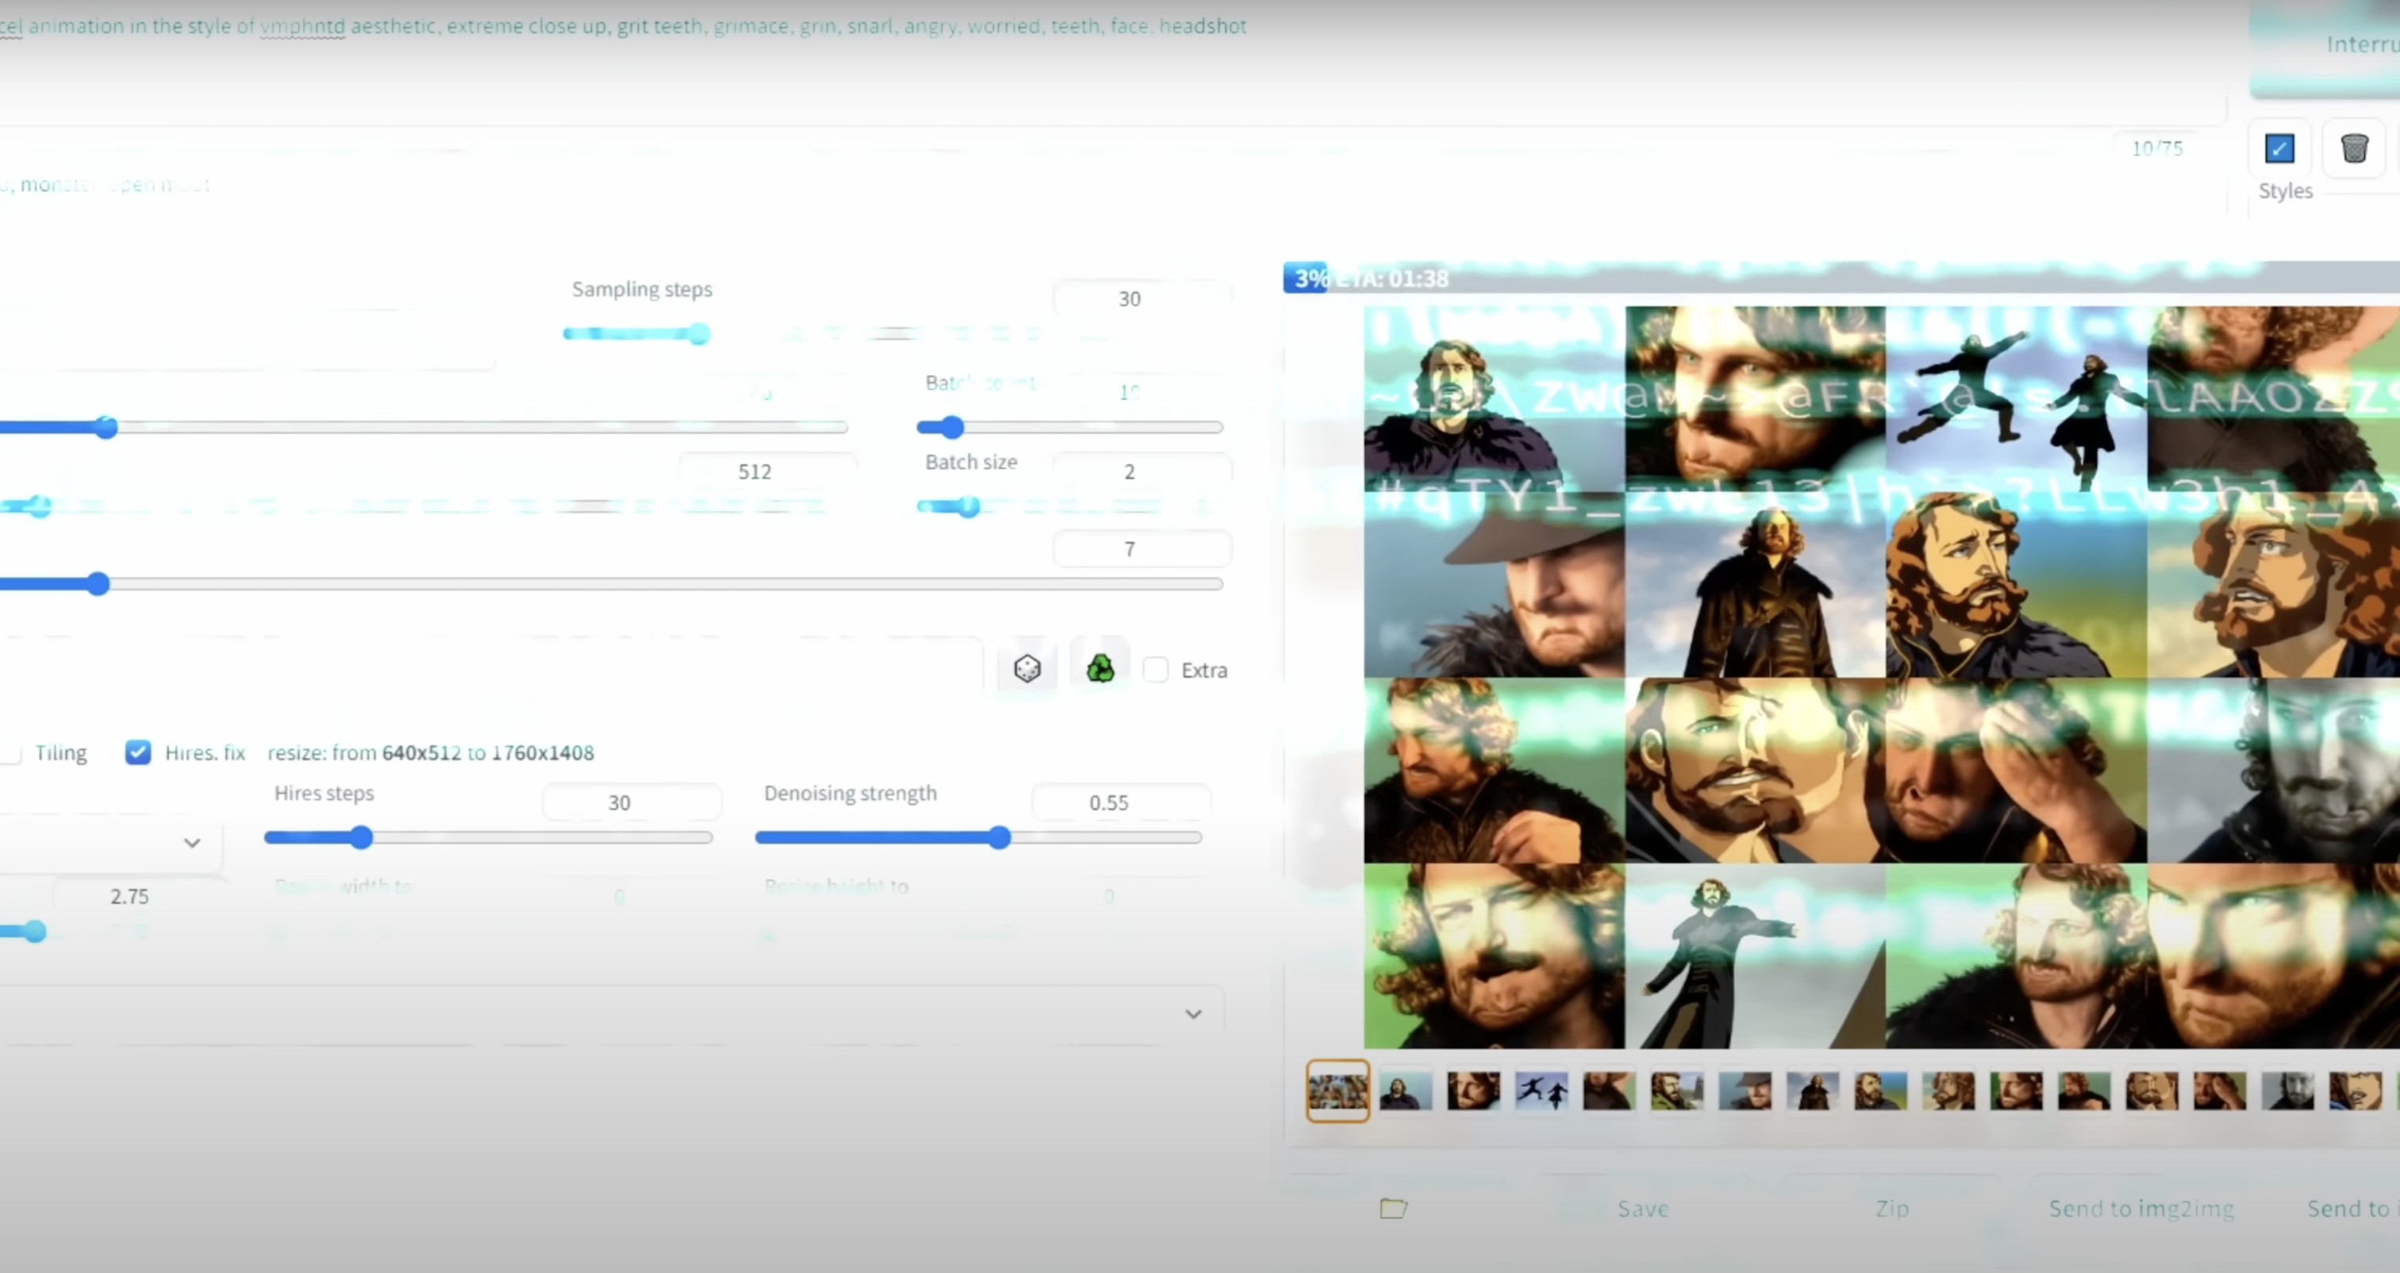Adjust the Denoising strength slider handle
Image resolution: width=2400 pixels, height=1273 pixels.
(998, 836)
